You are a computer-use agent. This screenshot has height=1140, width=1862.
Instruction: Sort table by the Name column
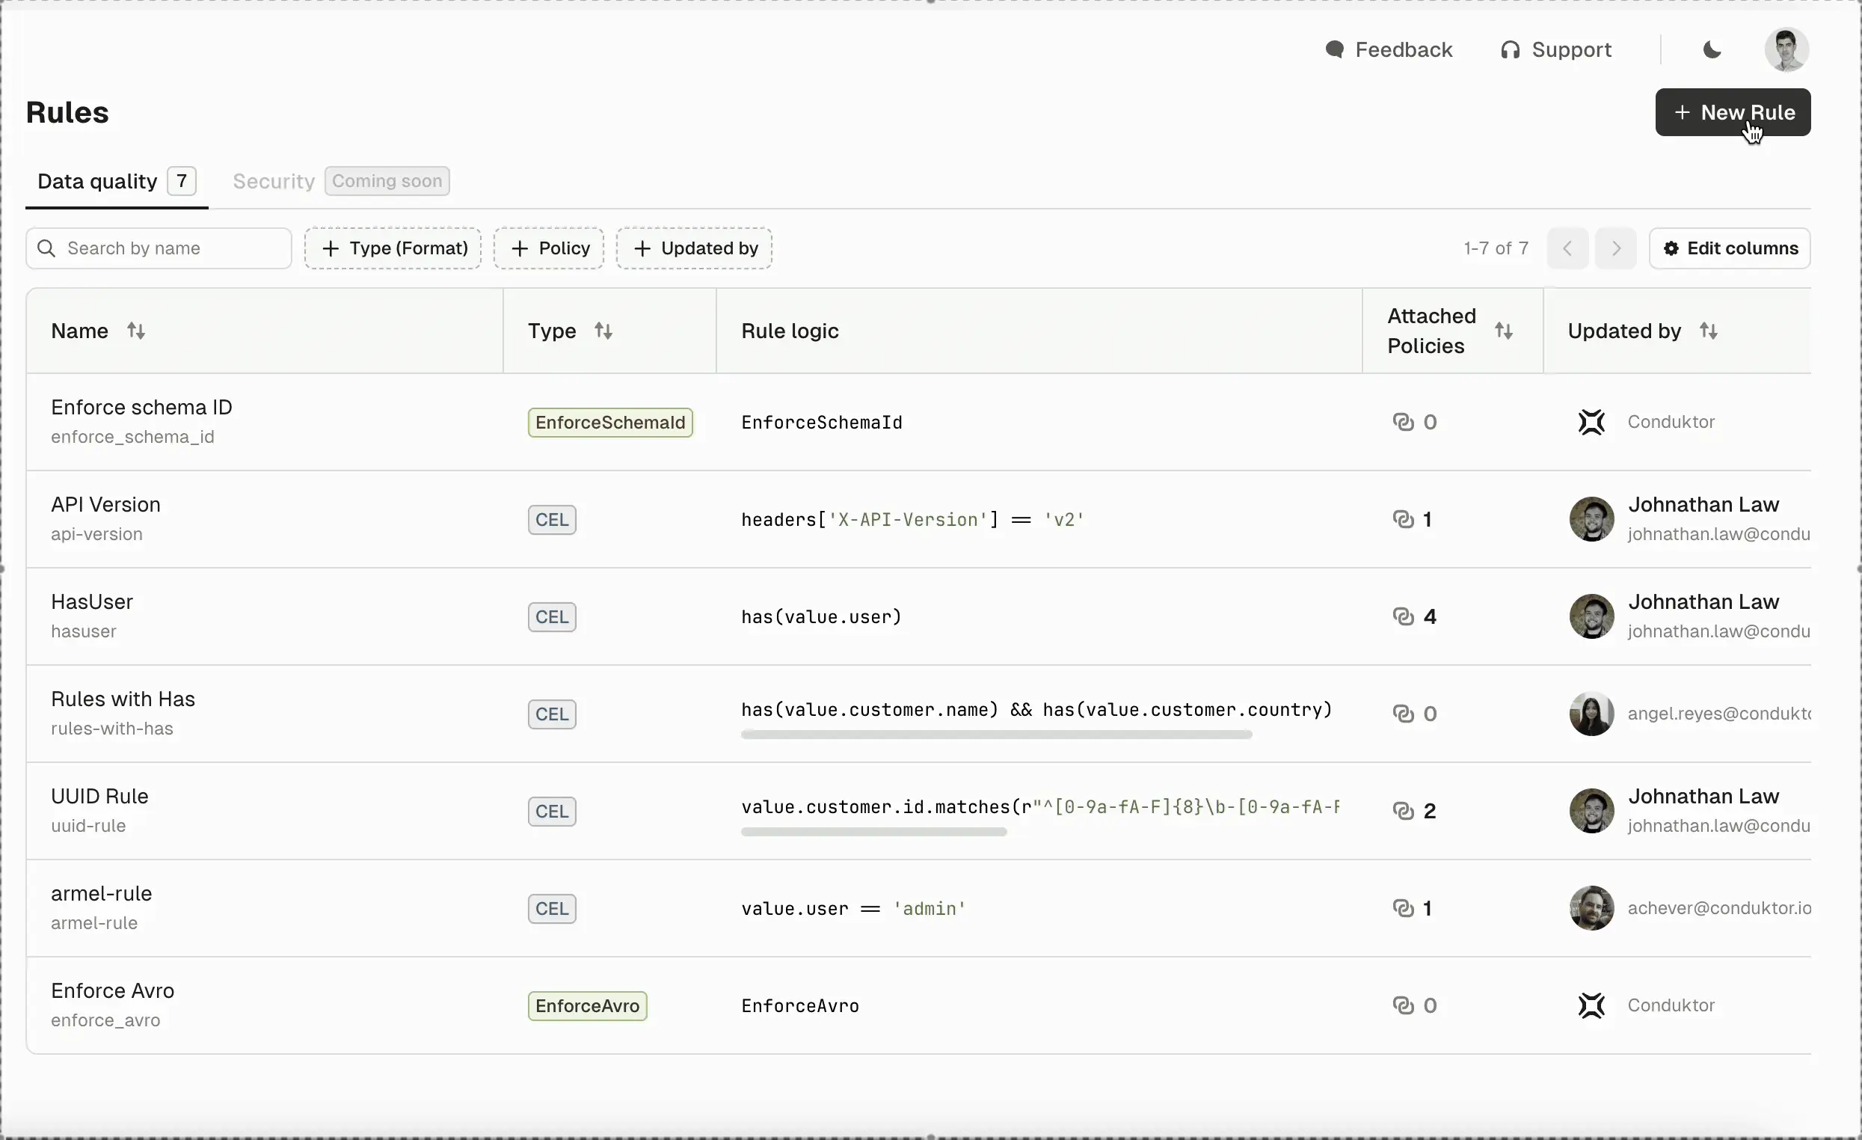coord(136,331)
